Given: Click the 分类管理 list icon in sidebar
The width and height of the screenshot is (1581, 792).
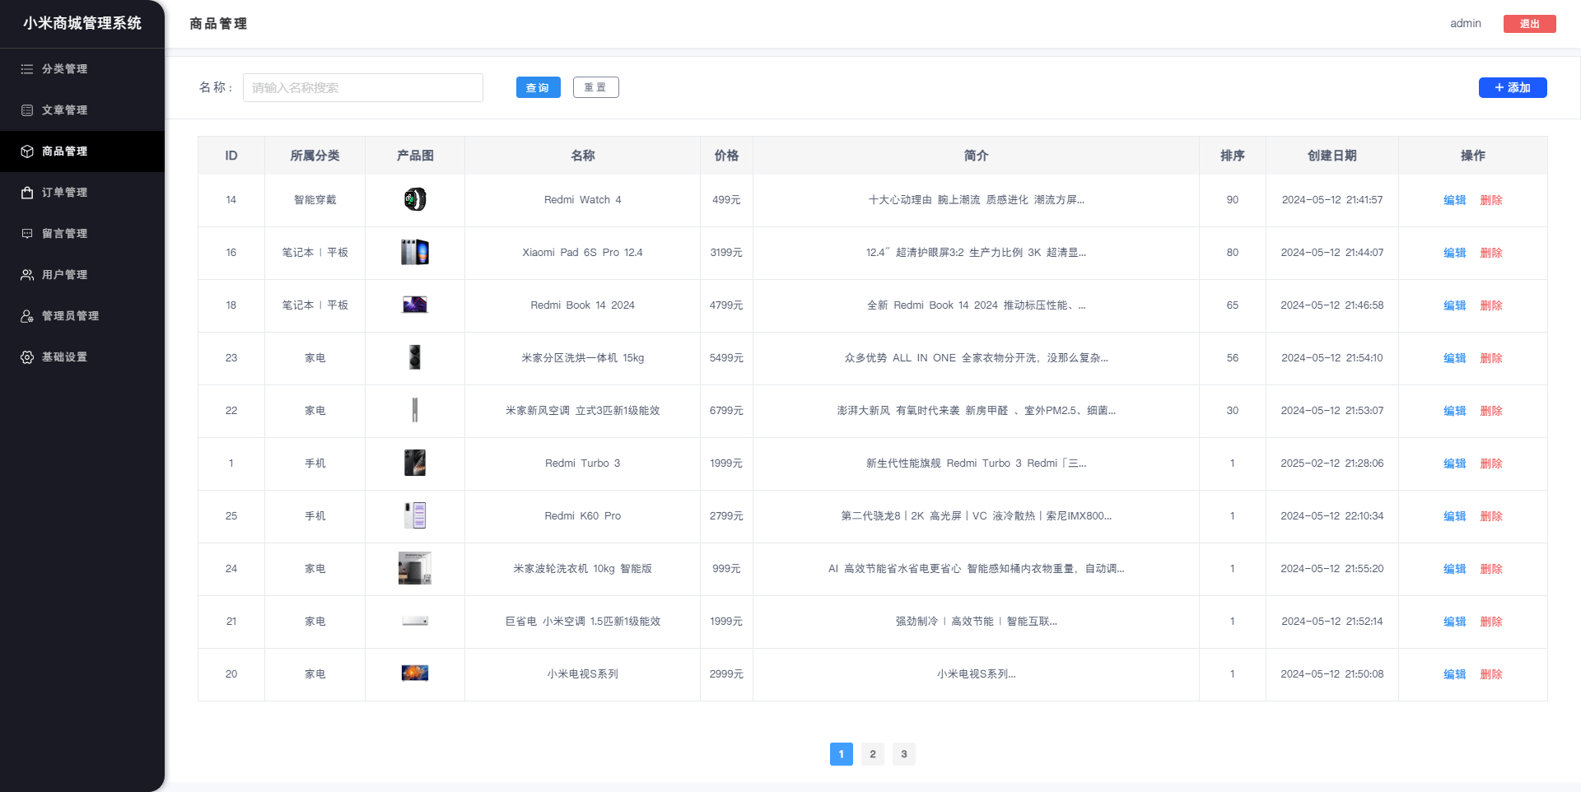Looking at the screenshot, I should click(27, 69).
